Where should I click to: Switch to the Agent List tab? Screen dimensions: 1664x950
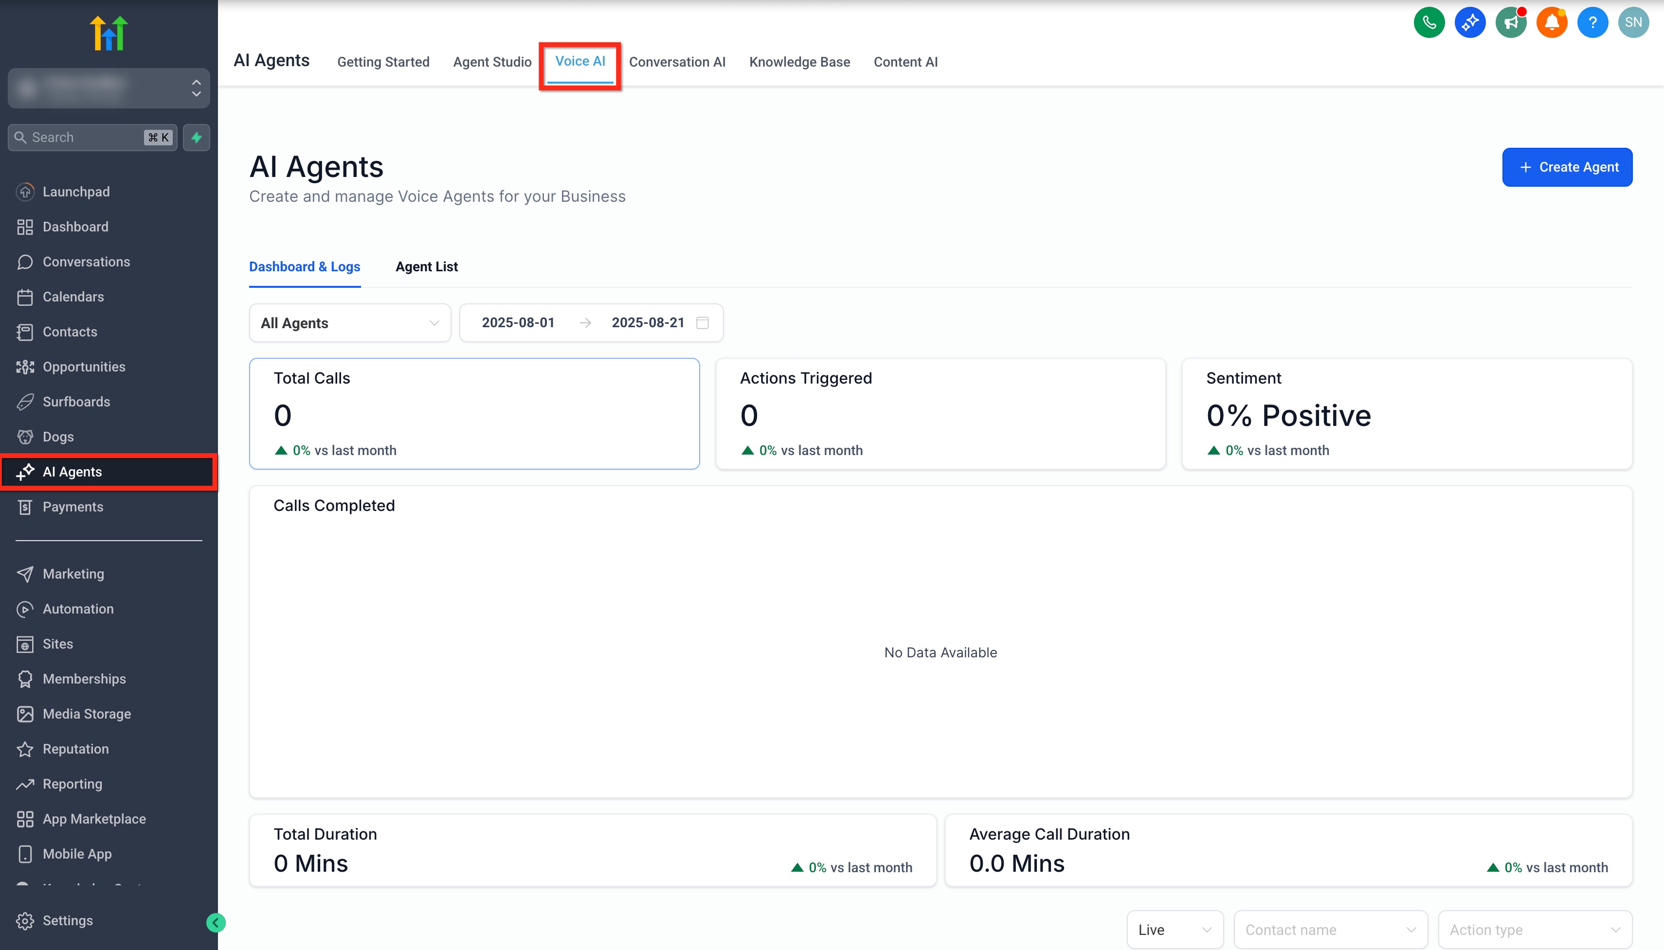tap(426, 267)
